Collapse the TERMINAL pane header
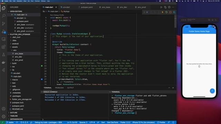The image size is (221, 124). coord(116,92)
